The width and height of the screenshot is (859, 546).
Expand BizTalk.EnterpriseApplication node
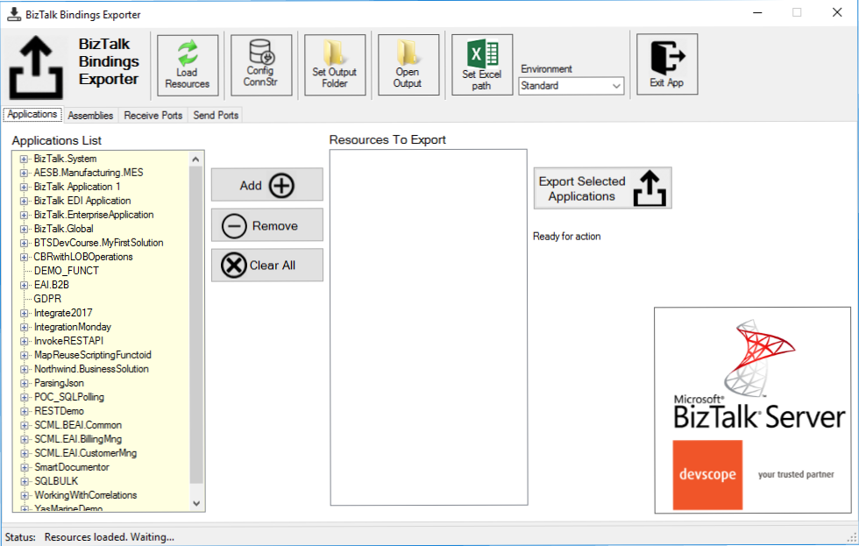[x=24, y=216]
